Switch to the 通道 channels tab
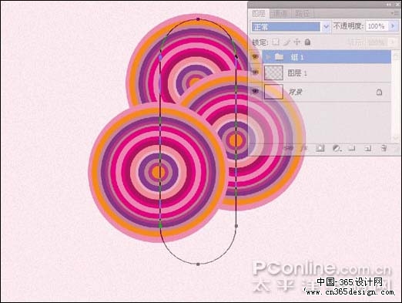 pyautogui.click(x=280, y=14)
